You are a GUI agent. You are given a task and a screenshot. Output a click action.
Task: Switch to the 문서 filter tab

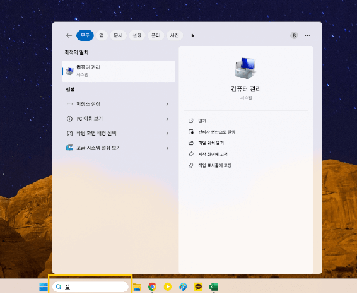[118, 35]
